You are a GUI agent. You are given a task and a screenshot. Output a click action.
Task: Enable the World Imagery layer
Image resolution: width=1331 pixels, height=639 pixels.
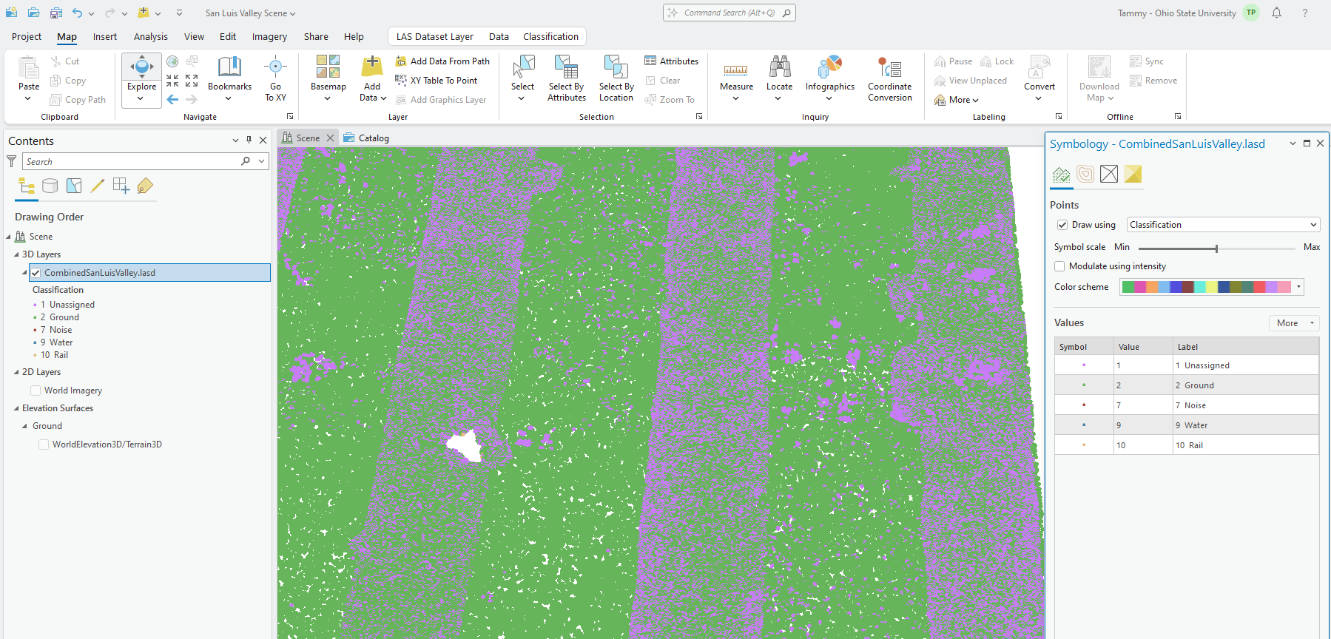click(36, 390)
